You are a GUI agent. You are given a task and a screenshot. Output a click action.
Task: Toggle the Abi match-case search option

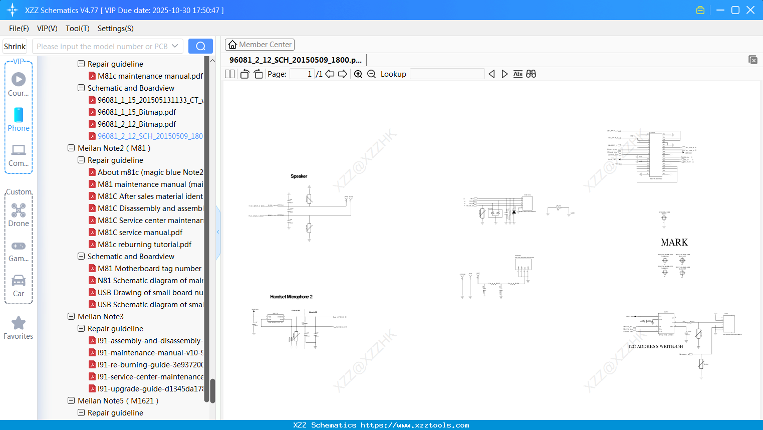pos(518,74)
